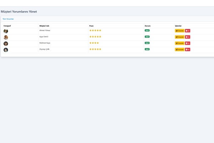Click Ahmet Yılmaz's profile photo
Viewport: 214px width, 143px height.
point(6,31)
